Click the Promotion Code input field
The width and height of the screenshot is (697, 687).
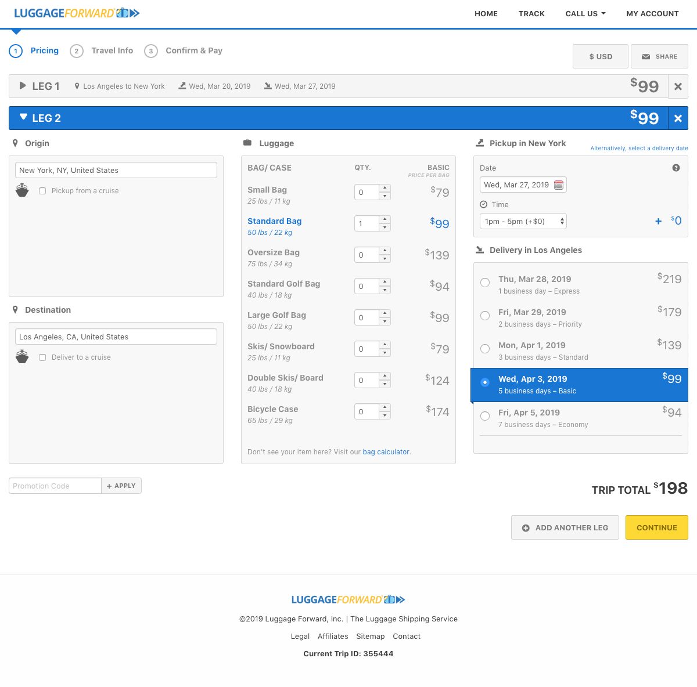click(x=55, y=486)
